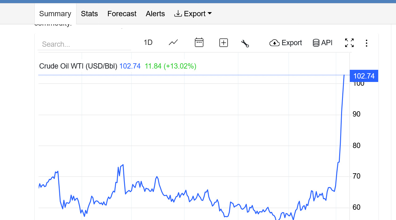Switch to the Summary tab

point(55,14)
